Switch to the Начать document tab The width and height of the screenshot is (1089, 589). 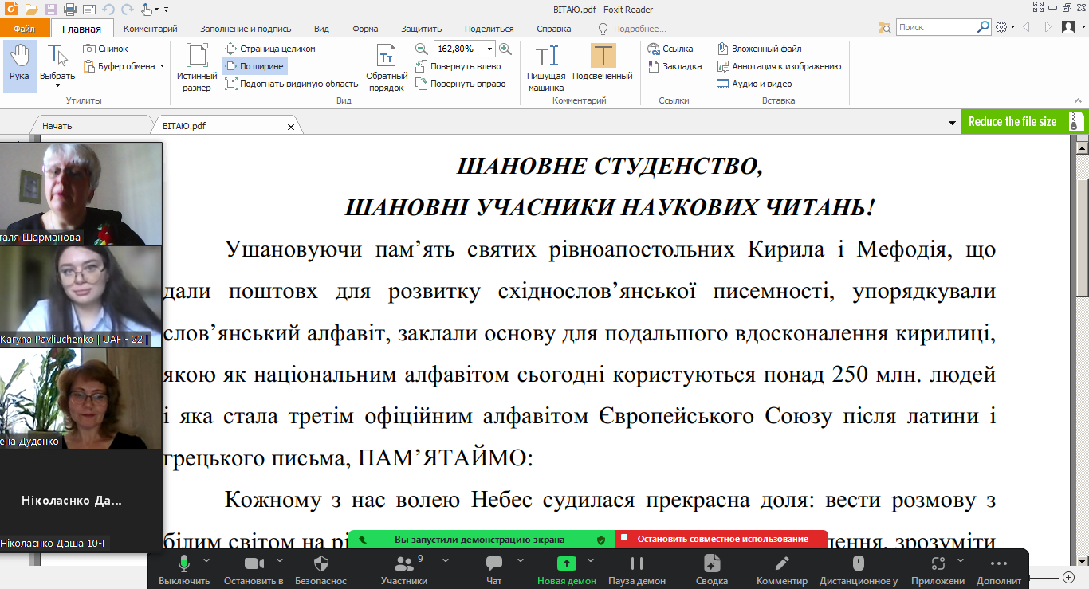[57, 126]
